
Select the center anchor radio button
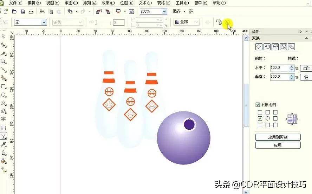(268, 118)
